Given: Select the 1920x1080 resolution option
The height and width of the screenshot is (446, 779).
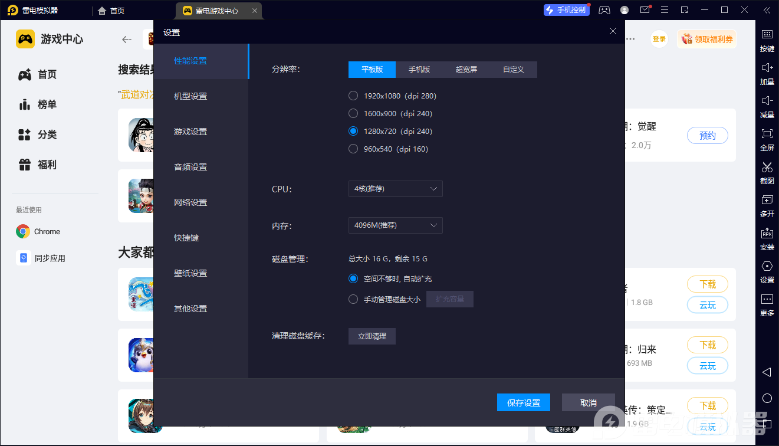Looking at the screenshot, I should tap(353, 95).
